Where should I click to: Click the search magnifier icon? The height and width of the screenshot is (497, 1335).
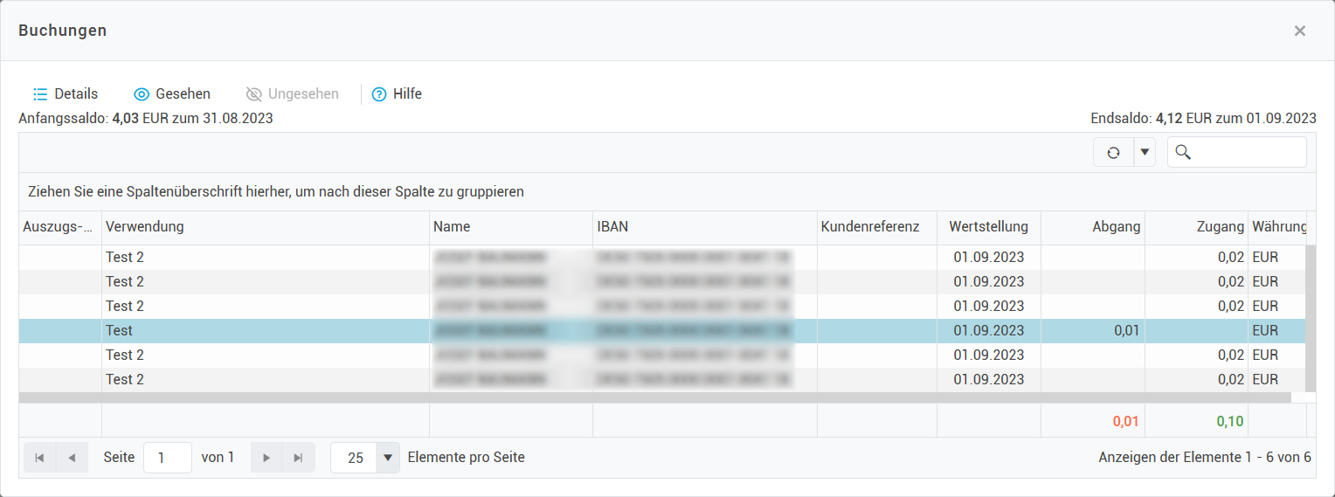point(1184,153)
